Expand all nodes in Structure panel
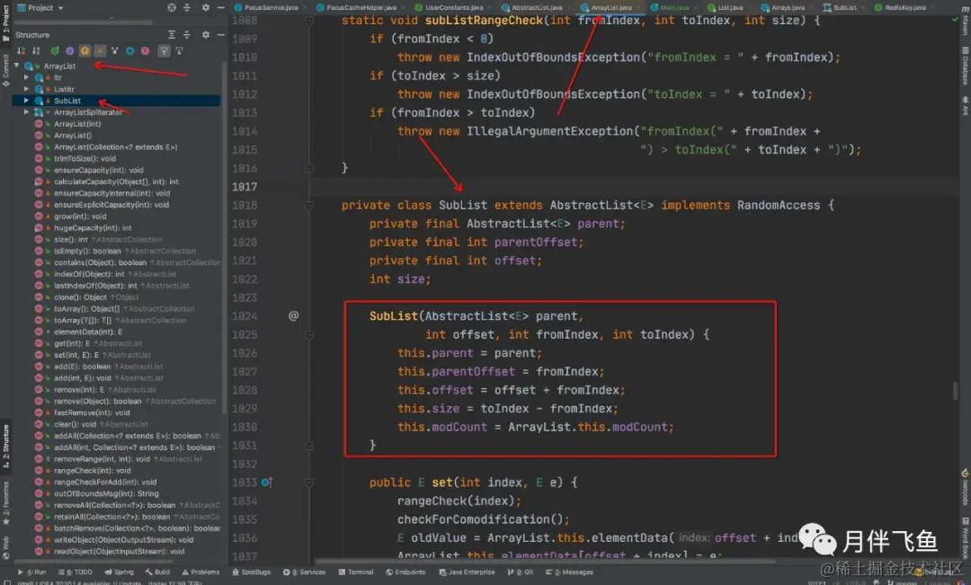The height and width of the screenshot is (585, 971). point(172,35)
